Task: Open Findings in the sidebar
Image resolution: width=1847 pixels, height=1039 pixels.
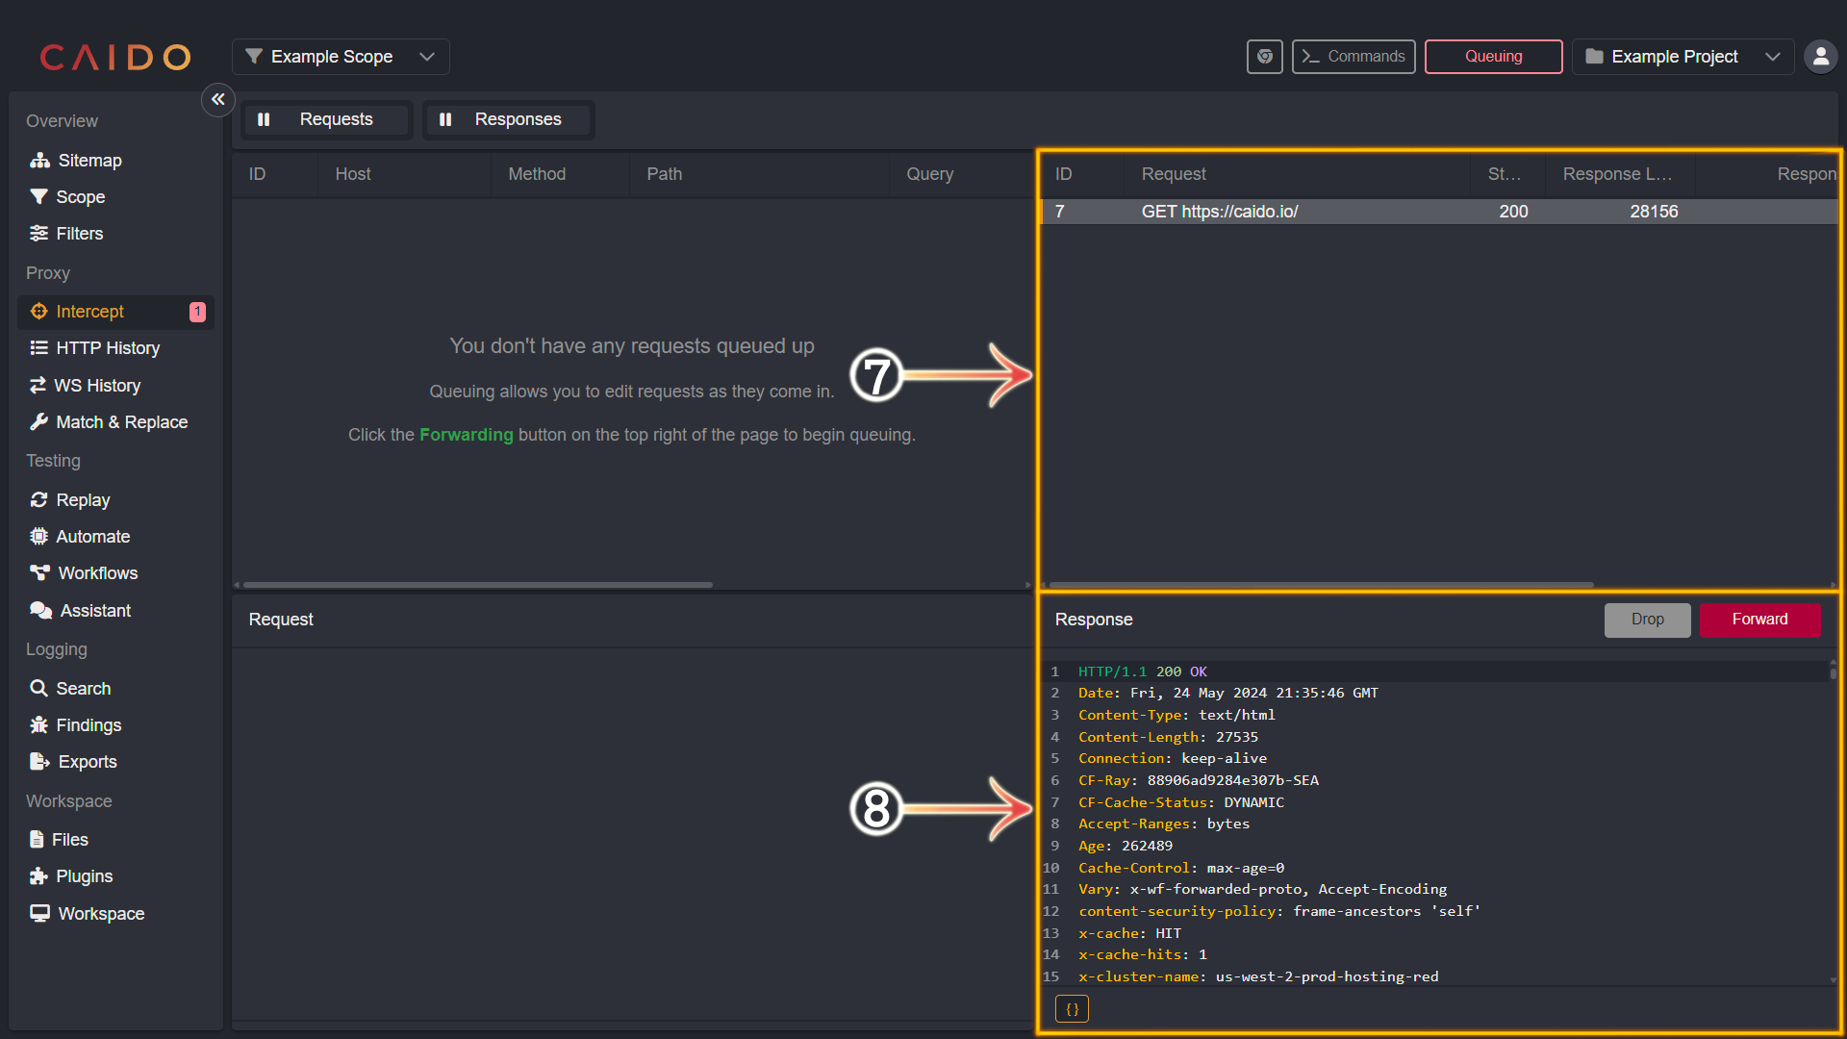Action: point(115,725)
